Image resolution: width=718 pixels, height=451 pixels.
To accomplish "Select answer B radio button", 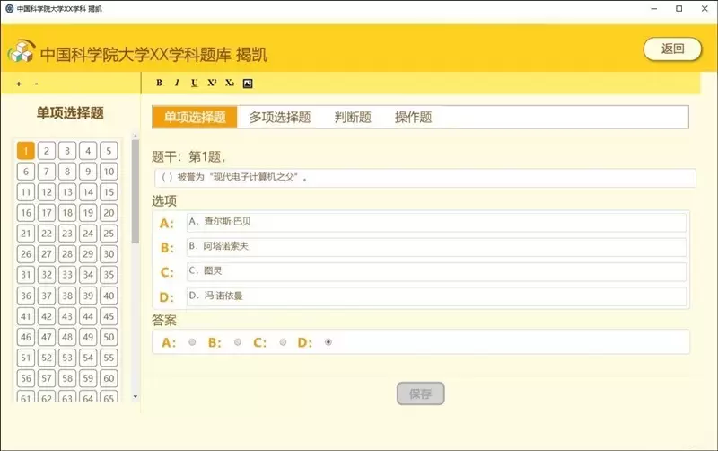I will (238, 342).
